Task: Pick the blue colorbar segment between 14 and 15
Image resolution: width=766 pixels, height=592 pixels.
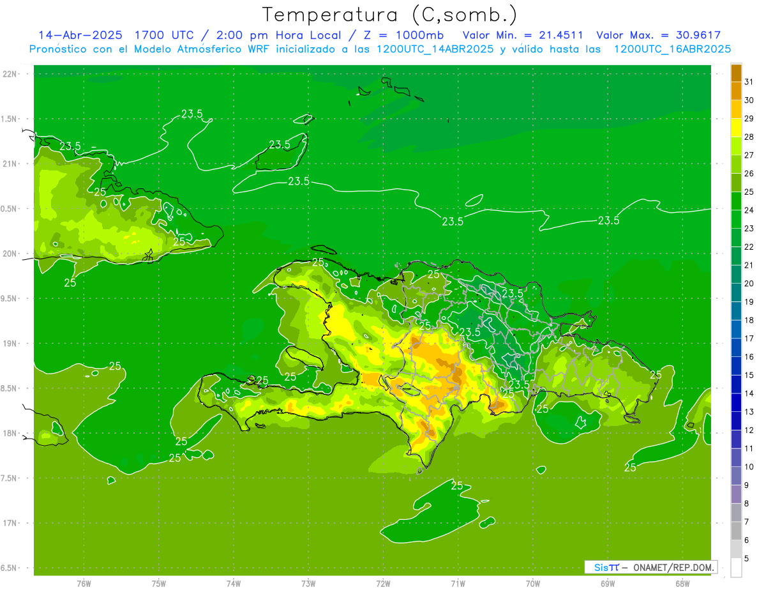Action: point(736,384)
